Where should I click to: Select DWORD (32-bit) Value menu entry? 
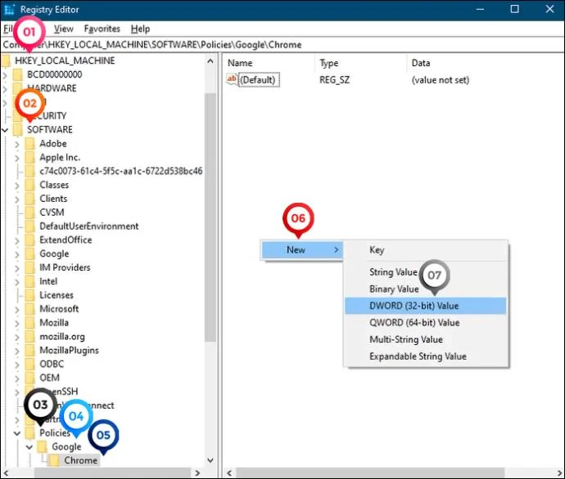click(425, 306)
